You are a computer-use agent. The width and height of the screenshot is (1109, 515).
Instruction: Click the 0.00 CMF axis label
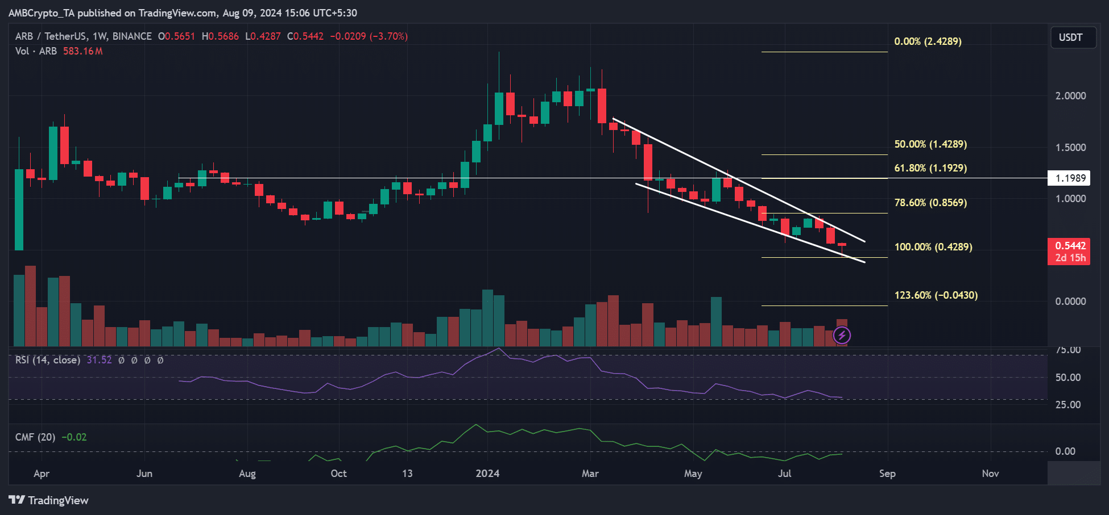coord(1065,451)
